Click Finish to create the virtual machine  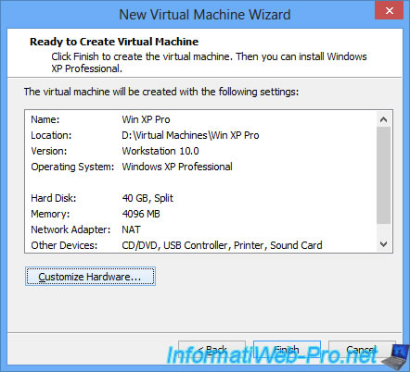click(287, 350)
